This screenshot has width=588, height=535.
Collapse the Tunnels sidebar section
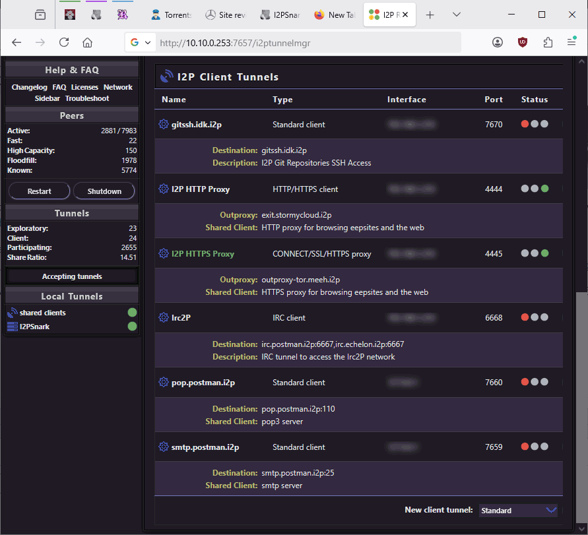[x=72, y=213]
